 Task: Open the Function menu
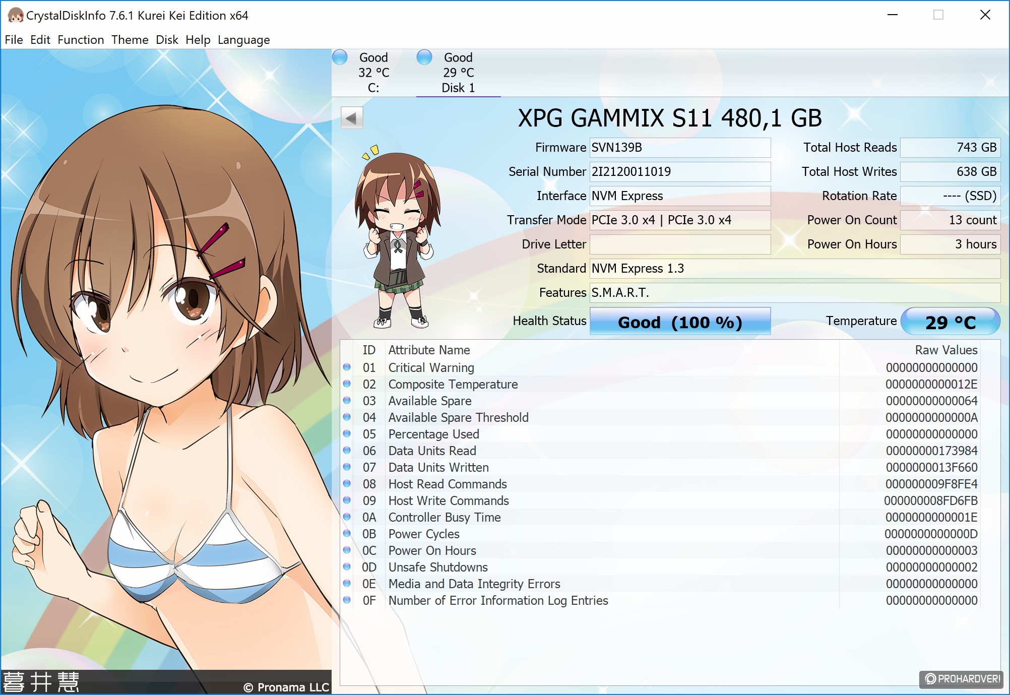click(x=81, y=40)
